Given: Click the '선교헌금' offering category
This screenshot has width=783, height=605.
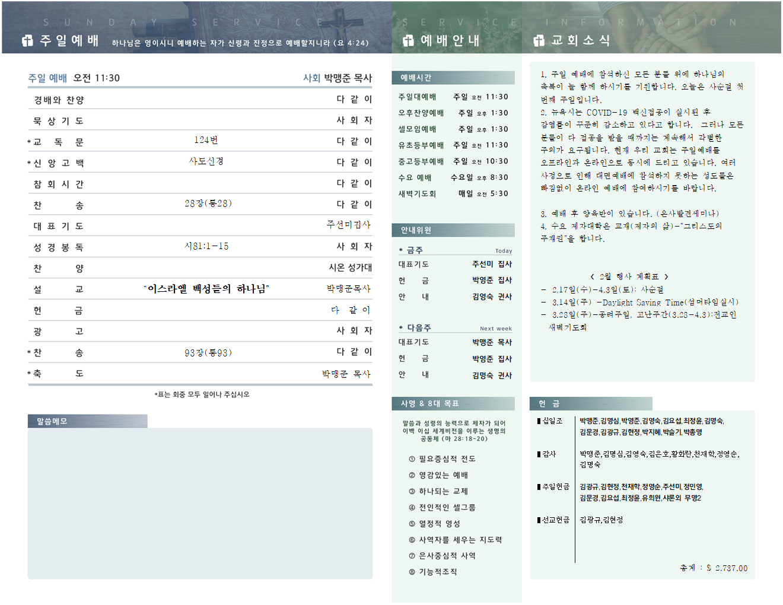Looking at the screenshot, I should click(x=553, y=520).
